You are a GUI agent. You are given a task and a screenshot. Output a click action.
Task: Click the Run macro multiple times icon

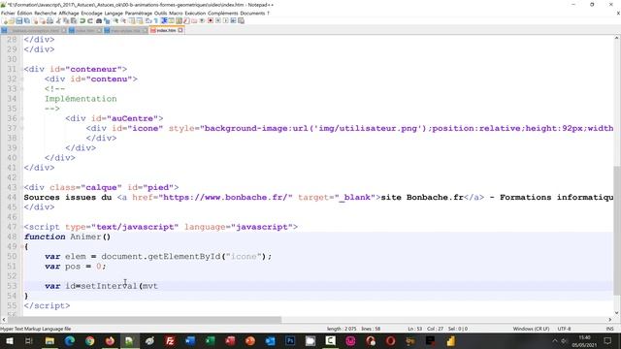pyautogui.click(x=233, y=20)
